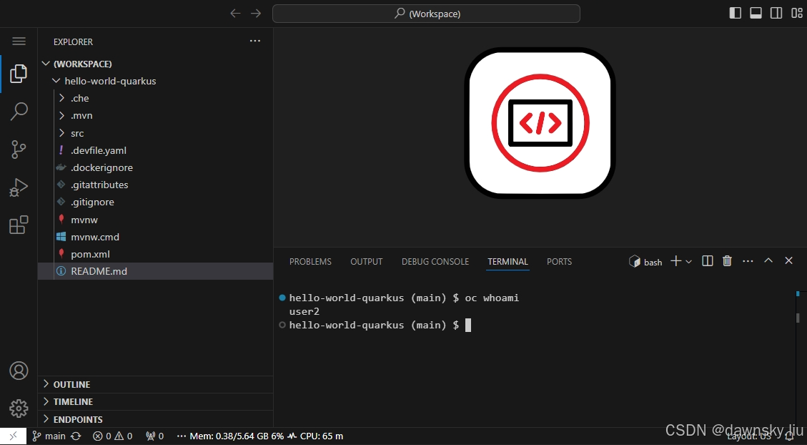This screenshot has height=445, width=807.
Task: Toggle the primary side bar layout icon
Action: pos(736,14)
